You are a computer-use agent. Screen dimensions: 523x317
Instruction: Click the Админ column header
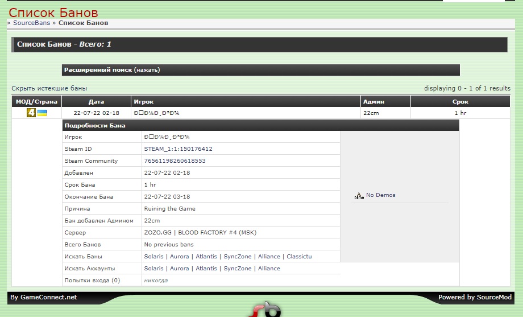[373, 101]
